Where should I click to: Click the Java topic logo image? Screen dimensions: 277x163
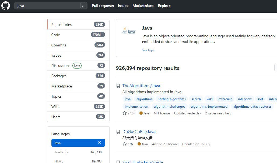129,31
